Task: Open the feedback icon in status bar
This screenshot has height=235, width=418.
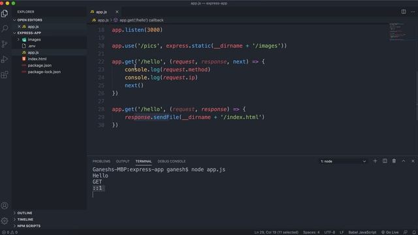Action: click(x=405, y=232)
